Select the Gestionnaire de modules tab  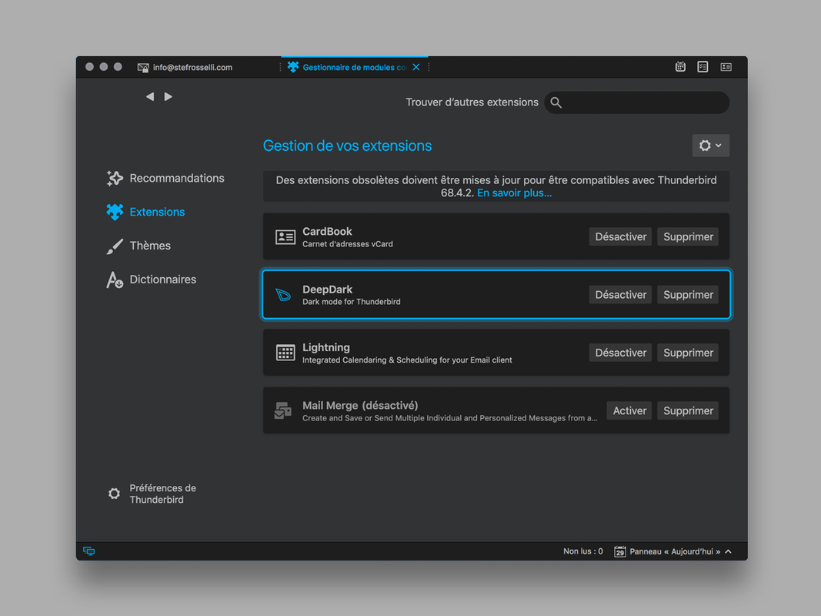click(x=355, y=67)
